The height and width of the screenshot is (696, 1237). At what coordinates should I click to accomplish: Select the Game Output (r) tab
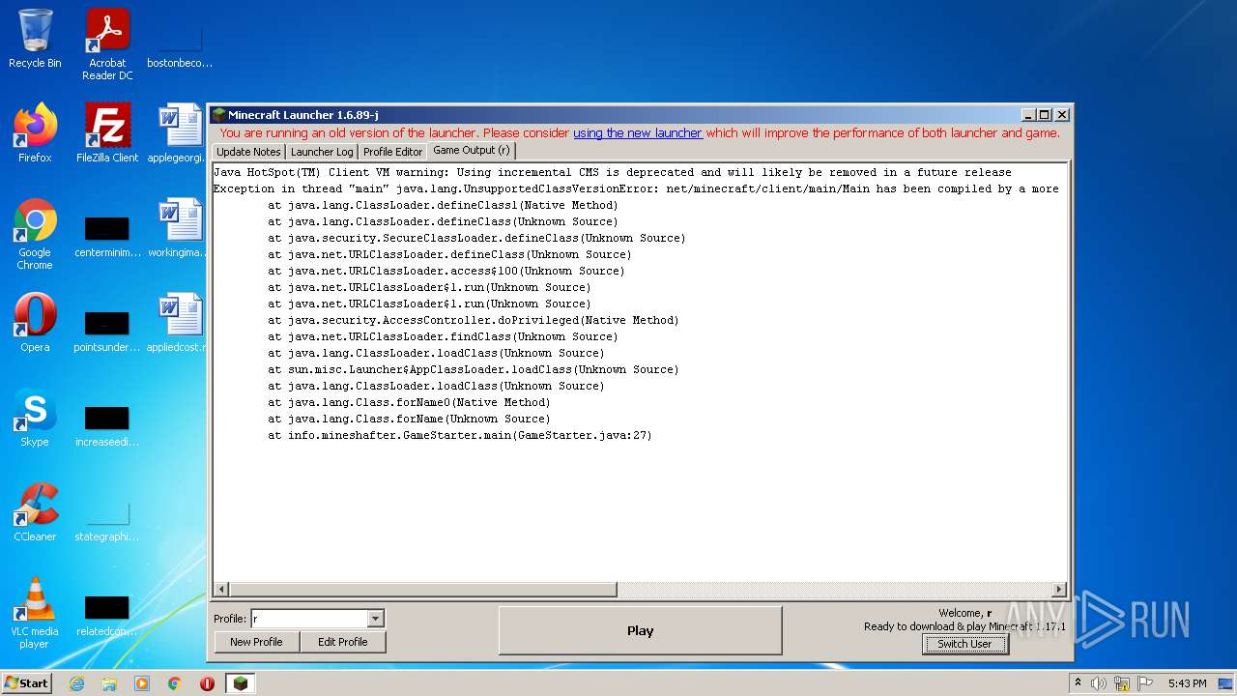pyautogui.click(x=472, y=151)
